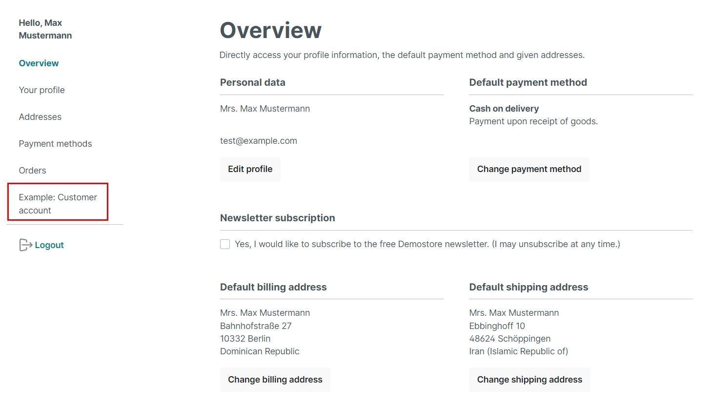
Task: Open Example: Customer account menu entry
Action: 58,204
